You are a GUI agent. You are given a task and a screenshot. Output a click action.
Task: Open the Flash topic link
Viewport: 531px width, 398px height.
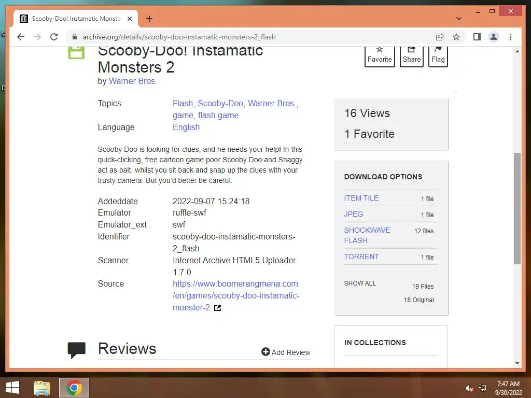[x=183, y=103]
